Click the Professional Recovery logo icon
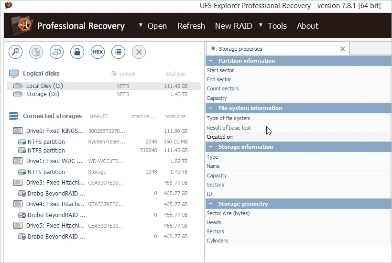Viewport: 392px width, 263px height. 22,25
